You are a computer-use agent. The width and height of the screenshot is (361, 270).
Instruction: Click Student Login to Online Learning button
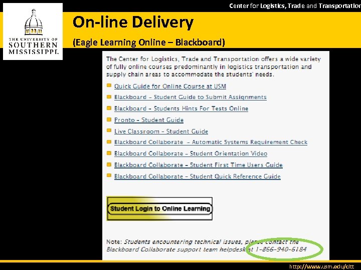pos(159,208)
